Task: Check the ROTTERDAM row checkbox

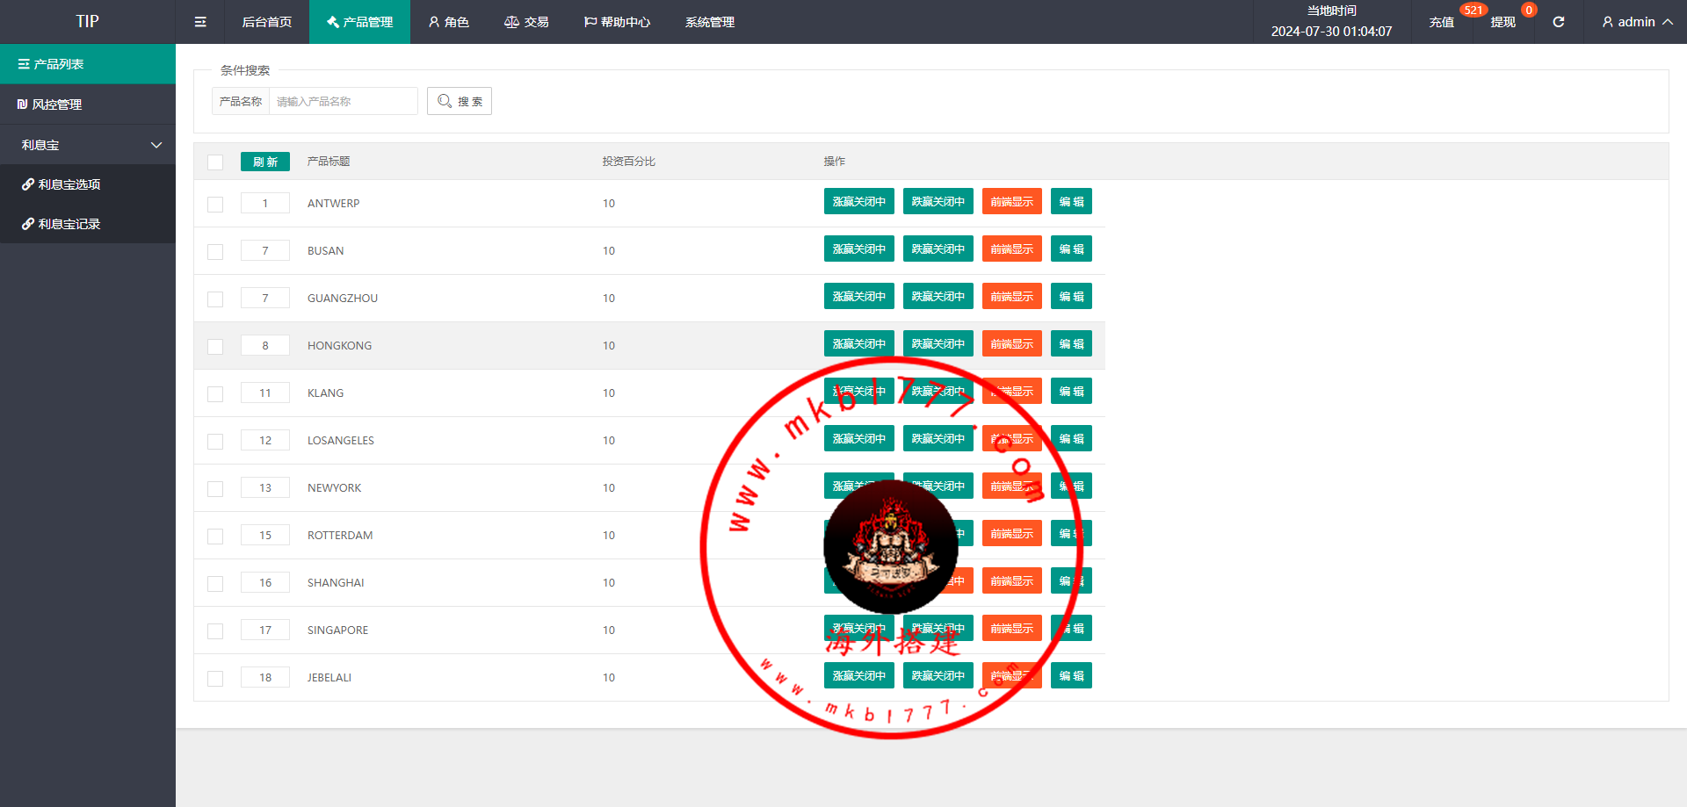Action: 215,537
